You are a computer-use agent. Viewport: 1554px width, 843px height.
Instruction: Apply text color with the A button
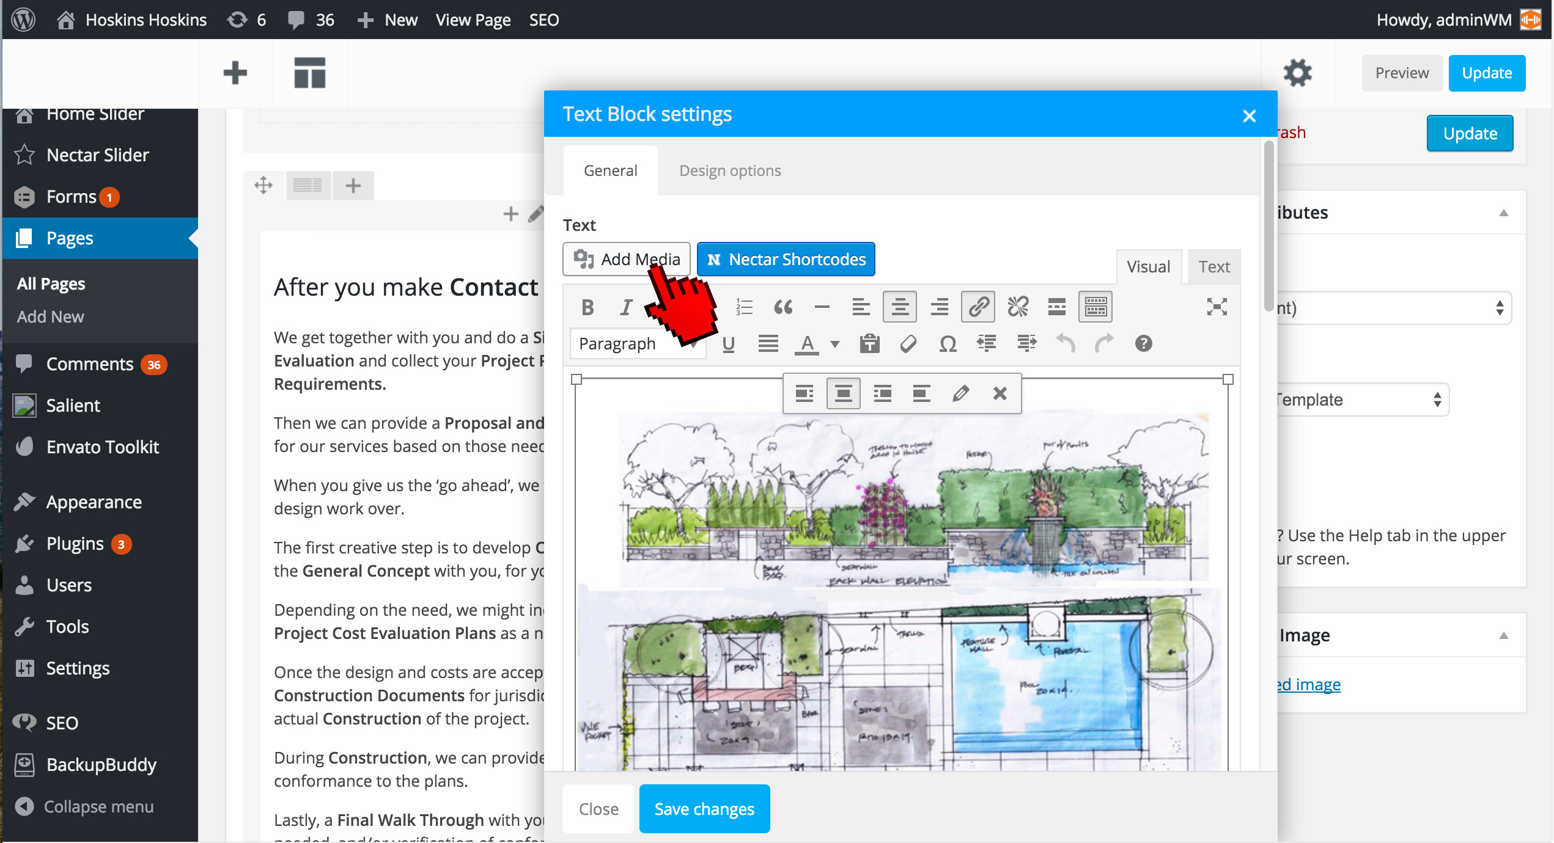807,344
